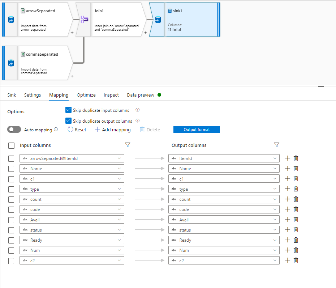Click the commaSeparated source node icon
Viewport: 336px width, 288px height.
click(11, 63)
